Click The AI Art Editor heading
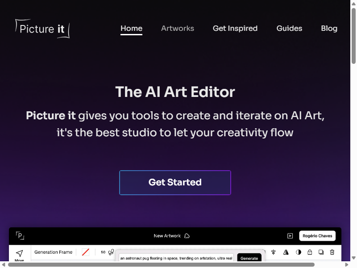Image resolution: width=357 pixels, height=268 pixels. click(x=175, y=92)
